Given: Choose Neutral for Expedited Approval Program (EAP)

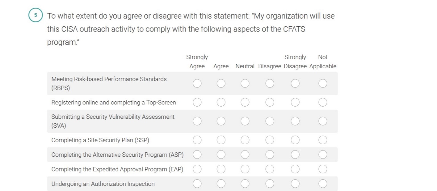Looking at the screenshot, I should click(245, 169).
